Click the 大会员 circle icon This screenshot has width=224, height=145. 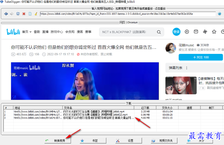point(187,32)
